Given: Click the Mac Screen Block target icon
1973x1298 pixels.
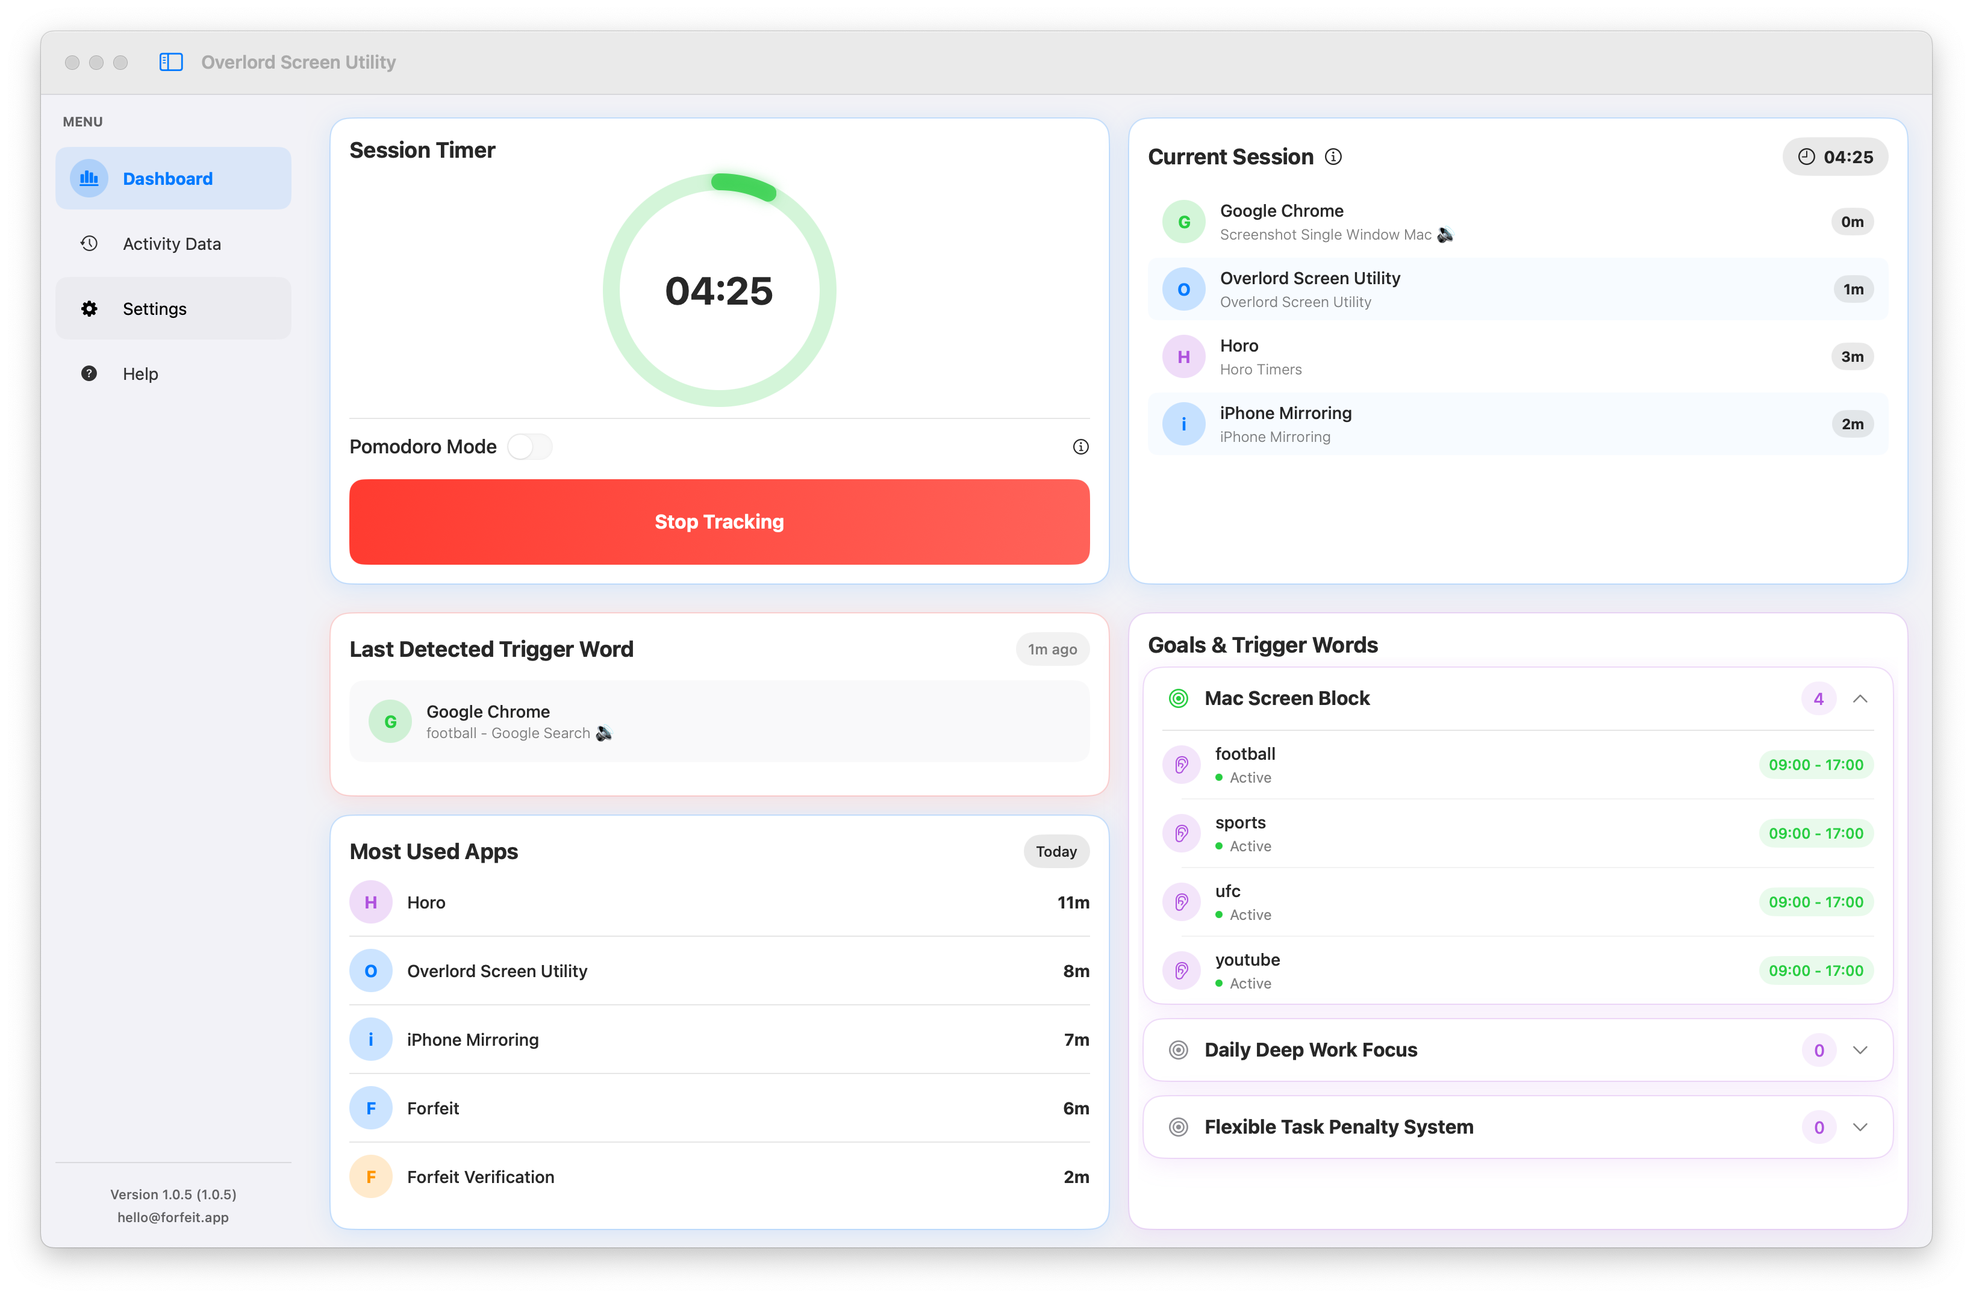Looking at the screenshot, I should point(1178,699).
